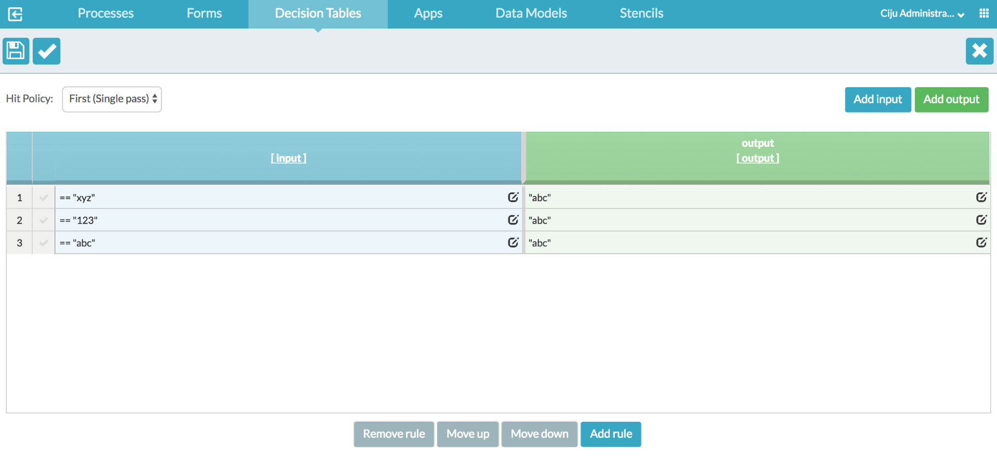Edit input expression for rule == "123"
This screenshot has height=457, width=997.
click(513, 220)
